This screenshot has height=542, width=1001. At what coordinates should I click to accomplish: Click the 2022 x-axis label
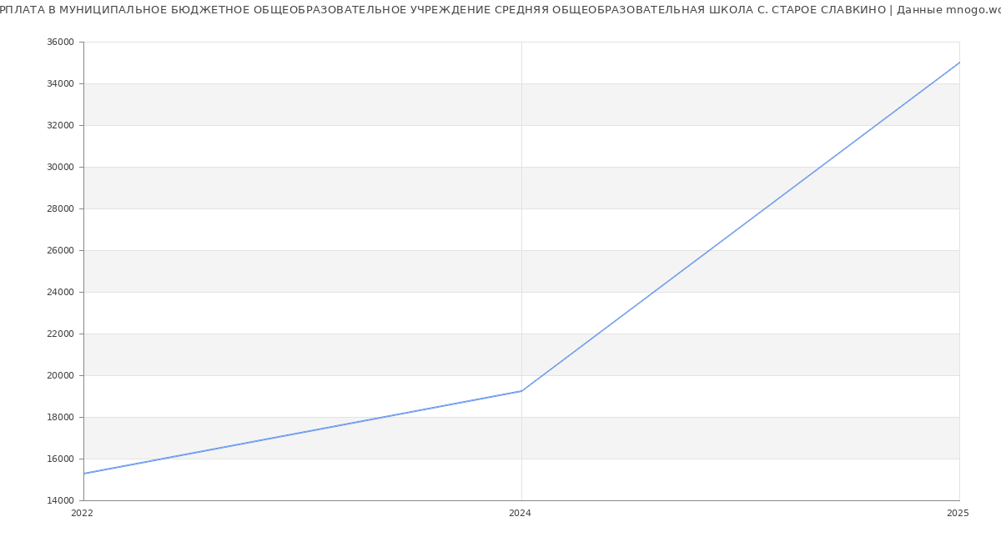82,514
